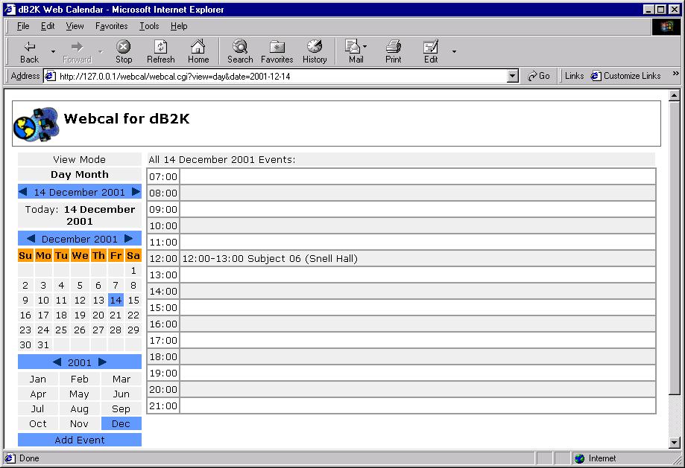This screenshot has height=468, width=685.
Task: Advance to next month arrow beside December 2001
Action: [129, 239]
